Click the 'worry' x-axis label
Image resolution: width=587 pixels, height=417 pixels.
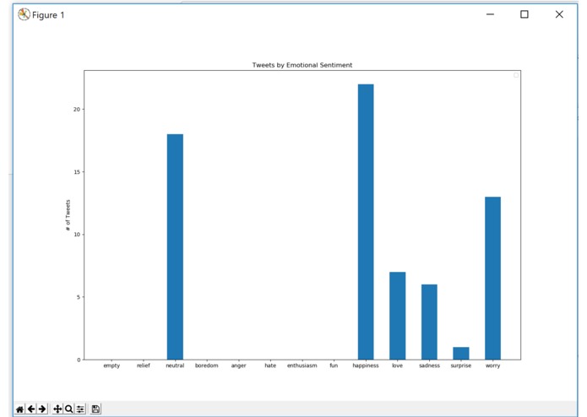click(x=492, y=366)
